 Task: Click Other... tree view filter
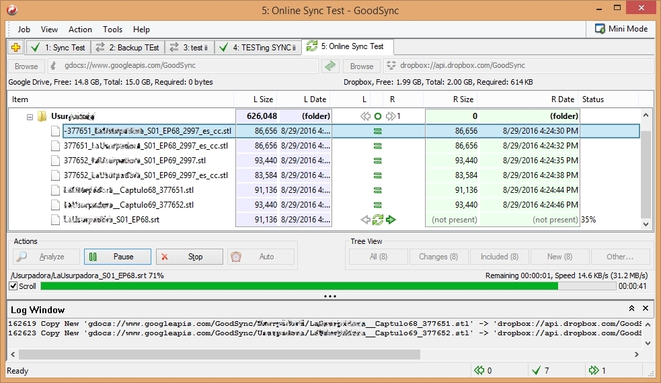pyautogui.click(x=620, y=257)
